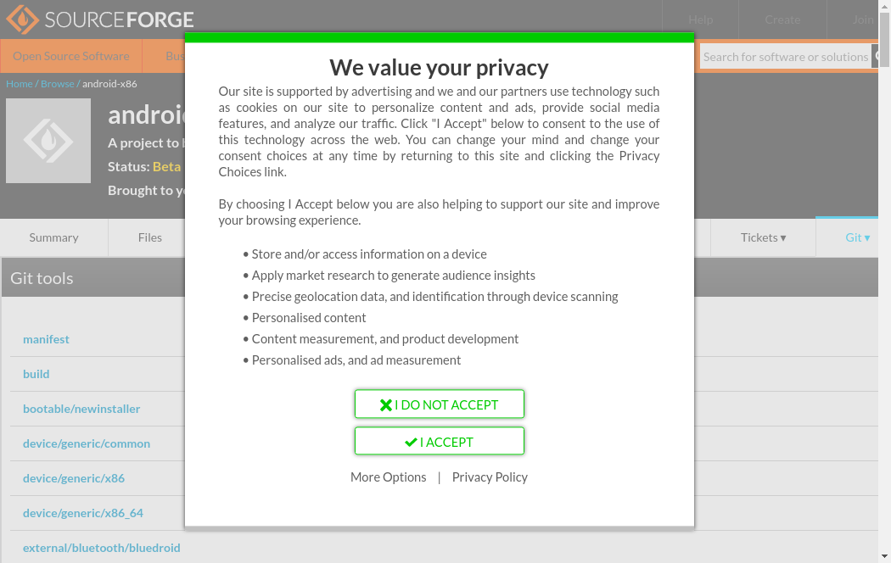Click the SourceForge logo icon
The height and width of the screenshot is (563, 891).
[x=22, y=19]
